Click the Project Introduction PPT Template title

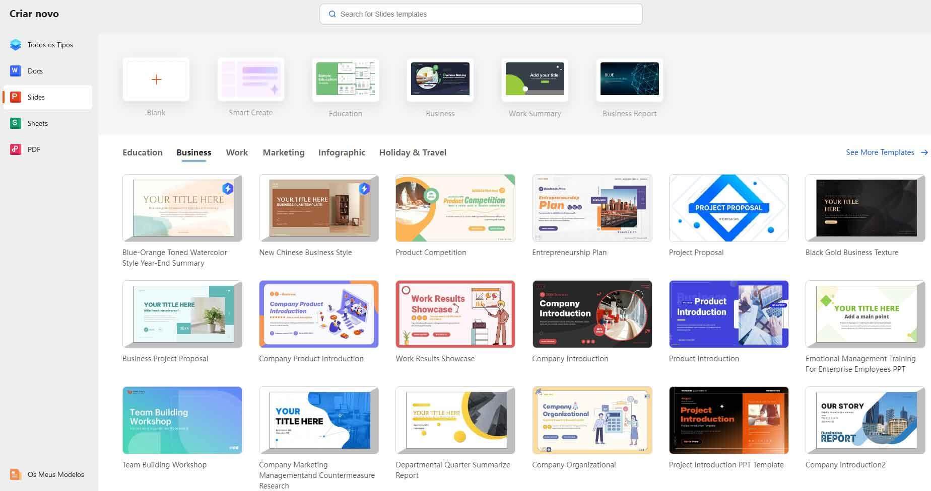(726, 465)
